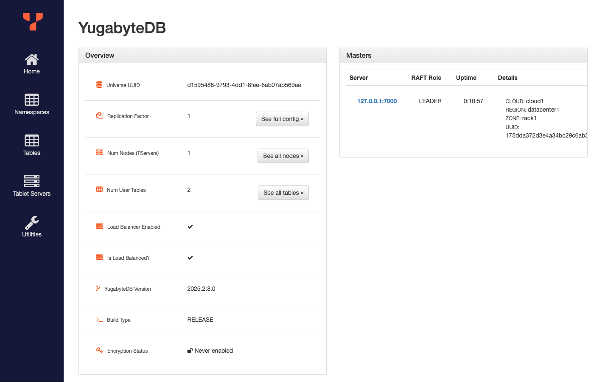
Task: Click the Universe UUID database icon
Action: click(99, 85)
